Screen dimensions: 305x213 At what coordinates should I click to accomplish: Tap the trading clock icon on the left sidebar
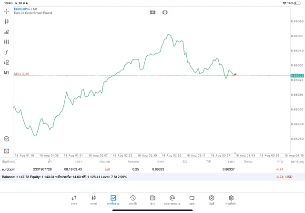[x=7, y=139]
